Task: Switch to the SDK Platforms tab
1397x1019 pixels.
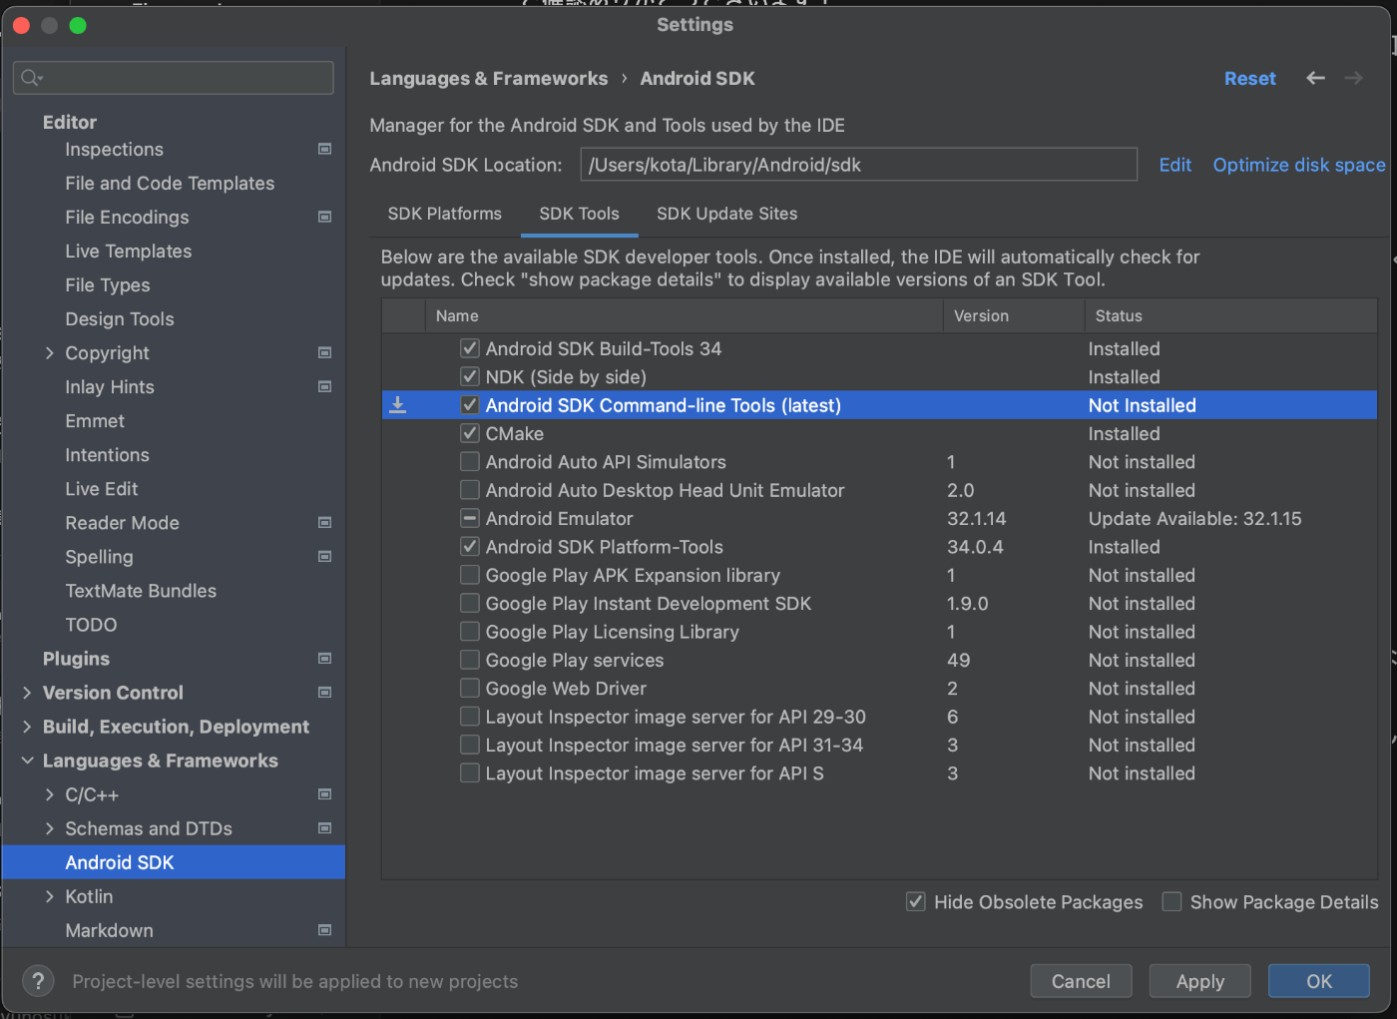Action: pos(444,214)
